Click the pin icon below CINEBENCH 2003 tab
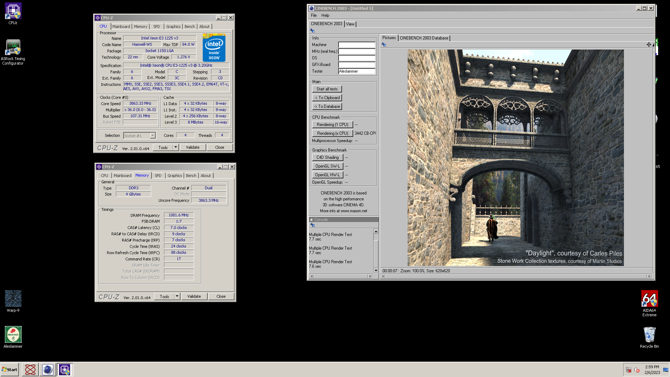Viewport: 670px width, 377px height. pos(313,31)
